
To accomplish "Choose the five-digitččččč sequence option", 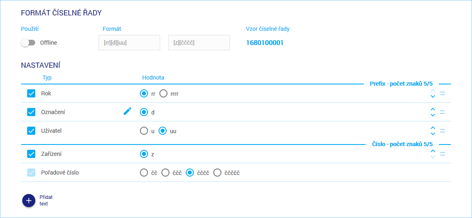I will point(217,173).
